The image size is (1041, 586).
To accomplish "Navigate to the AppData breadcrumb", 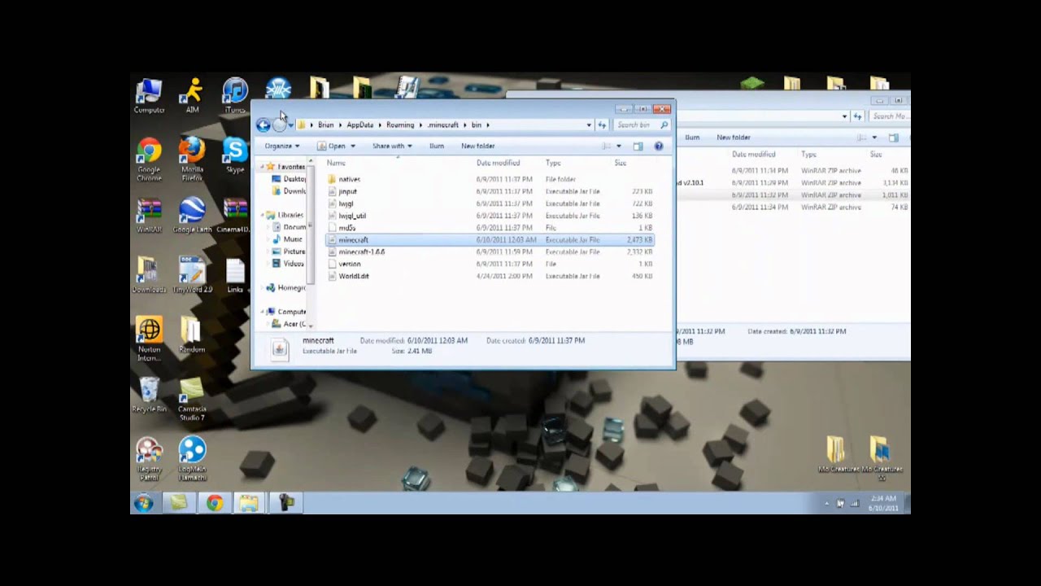I will click(360, 125).
